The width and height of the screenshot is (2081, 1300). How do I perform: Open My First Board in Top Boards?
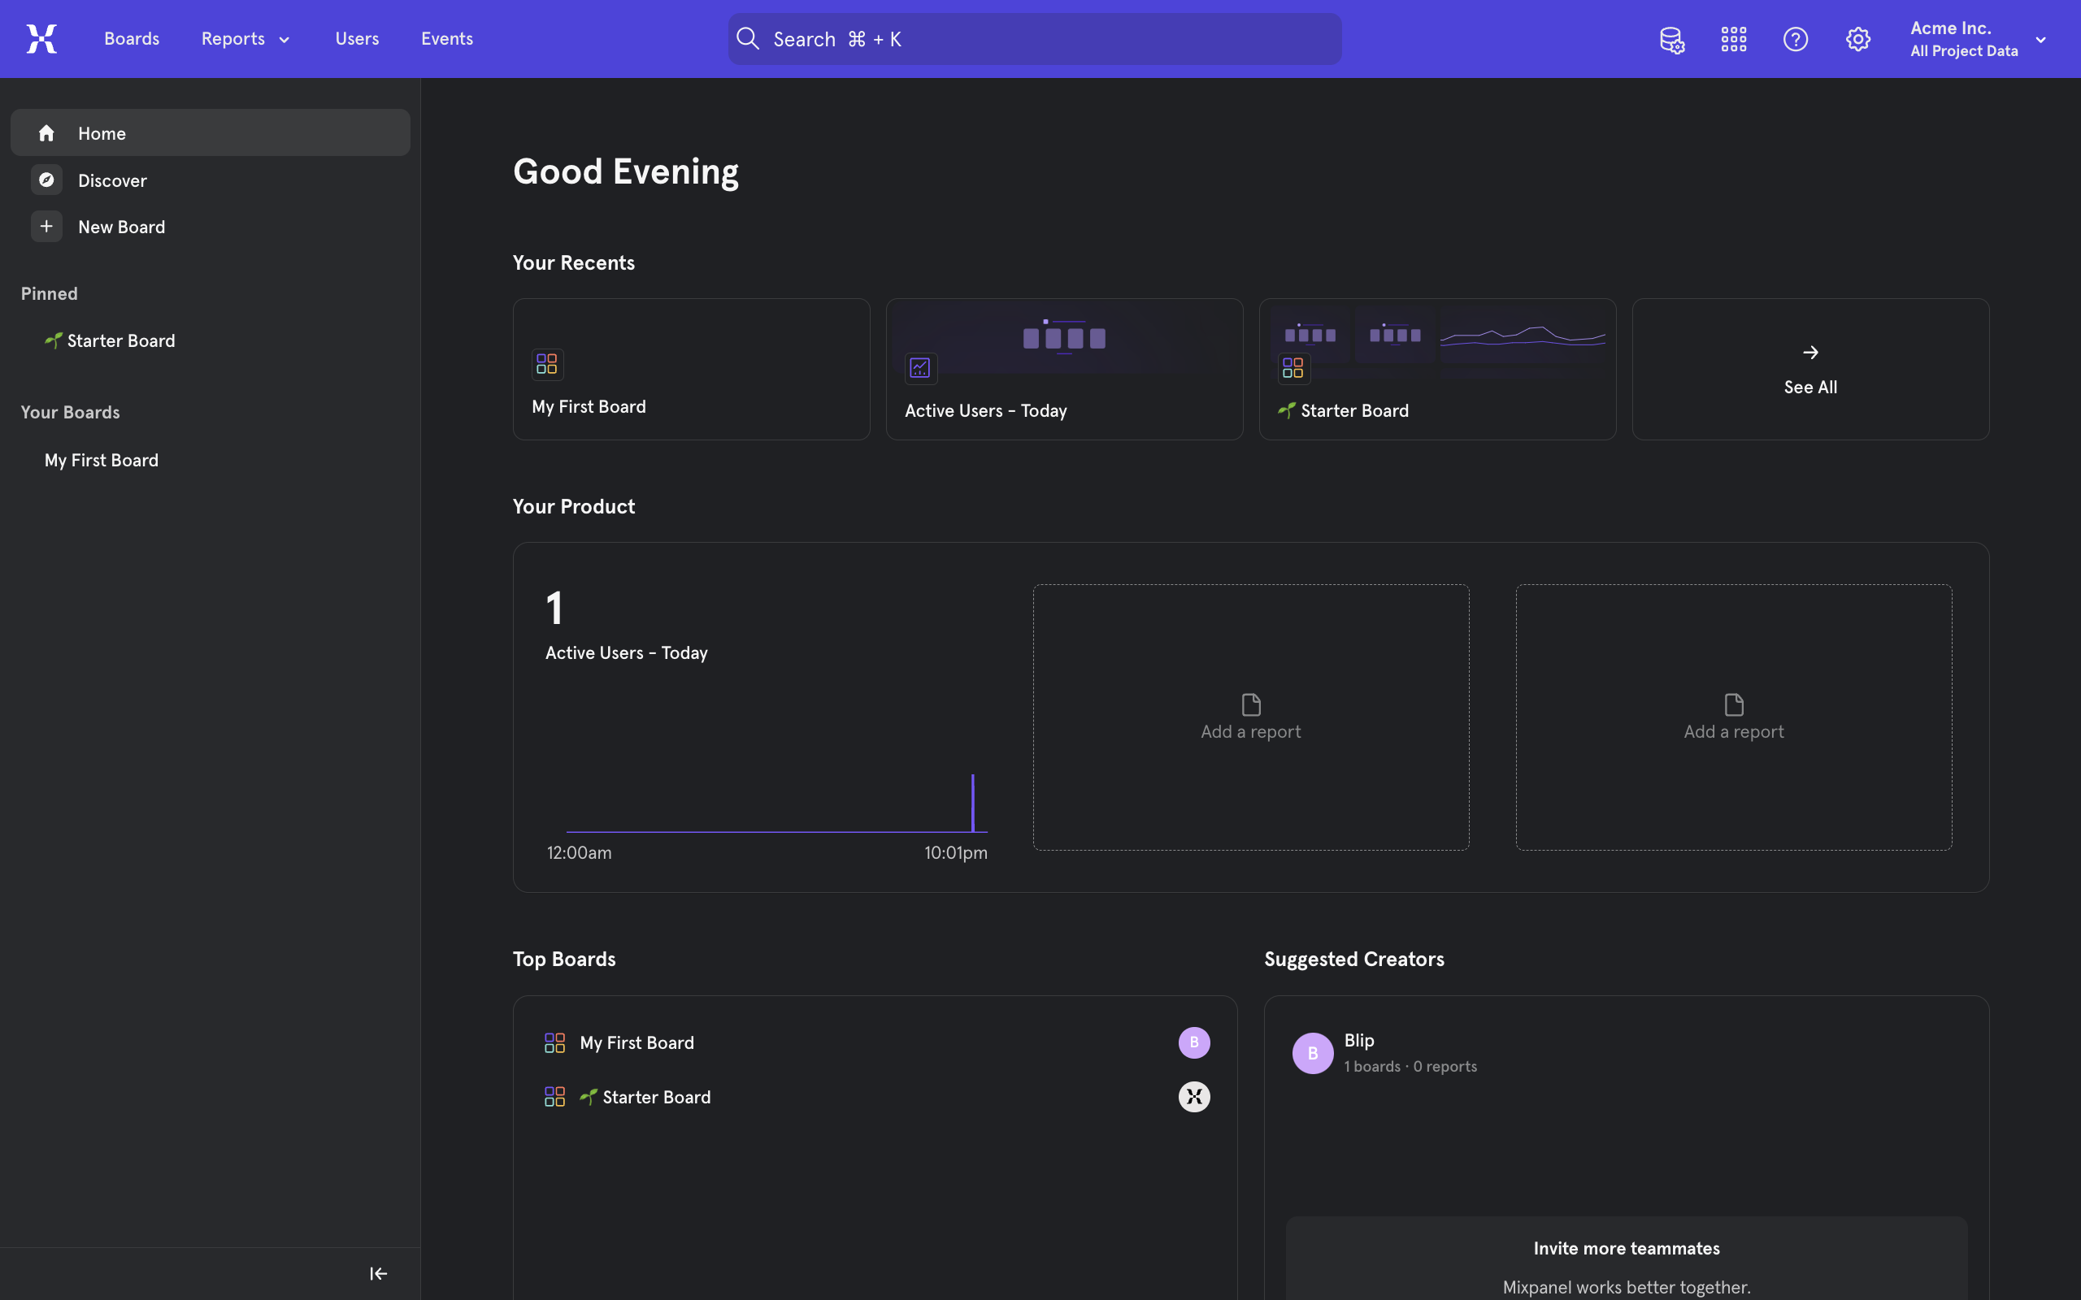coord(637,1042)
